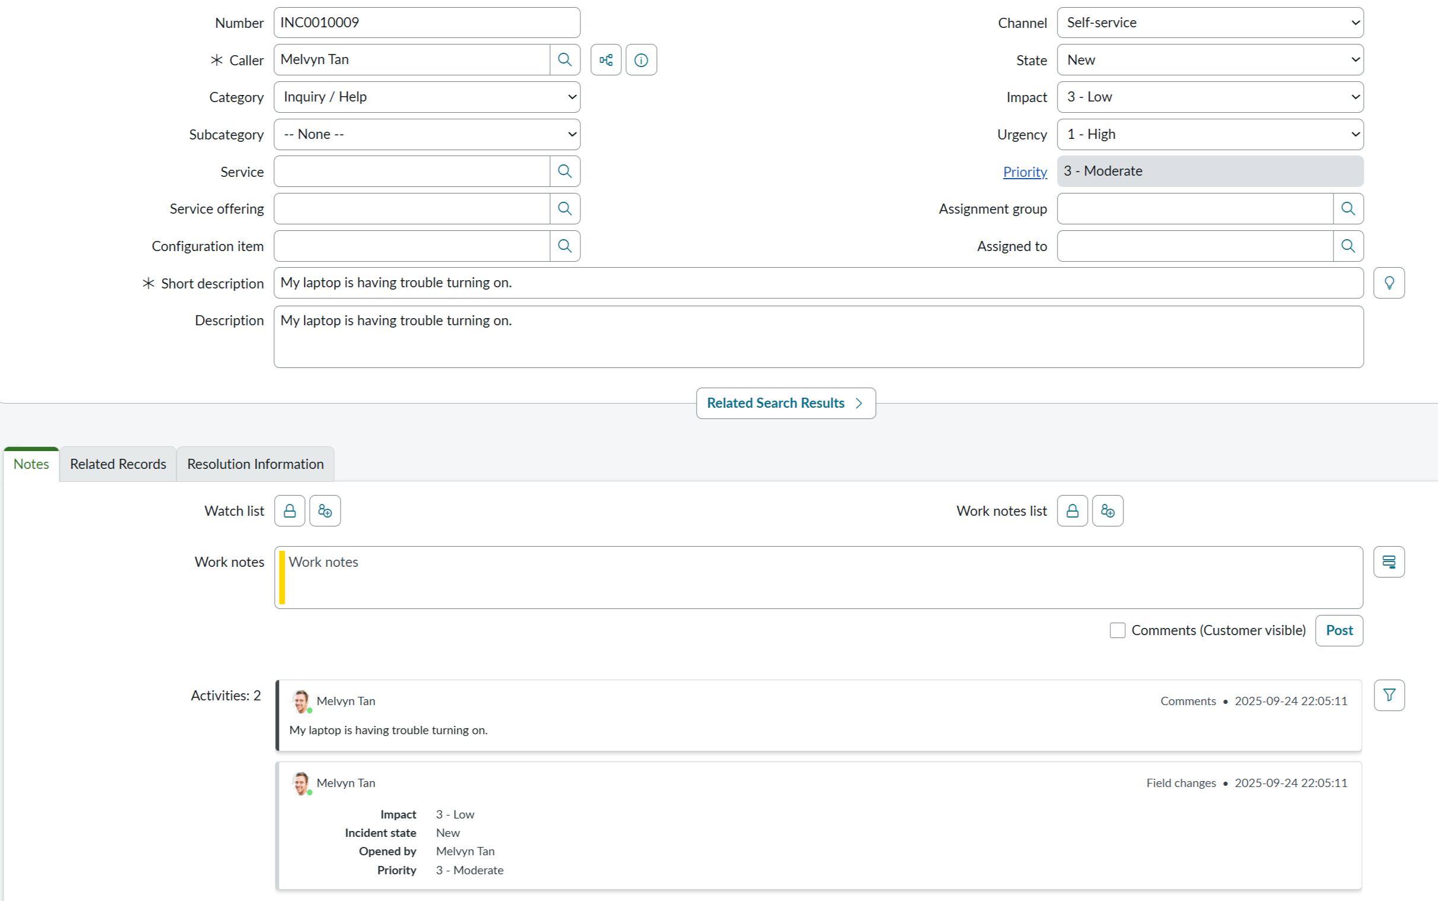
Task: Open Resolution Information tab
Action: tap(255, 464)
